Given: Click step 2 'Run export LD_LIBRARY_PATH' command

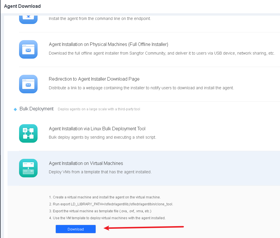Looking at the screenshot, I should click(x=111, y=204).
